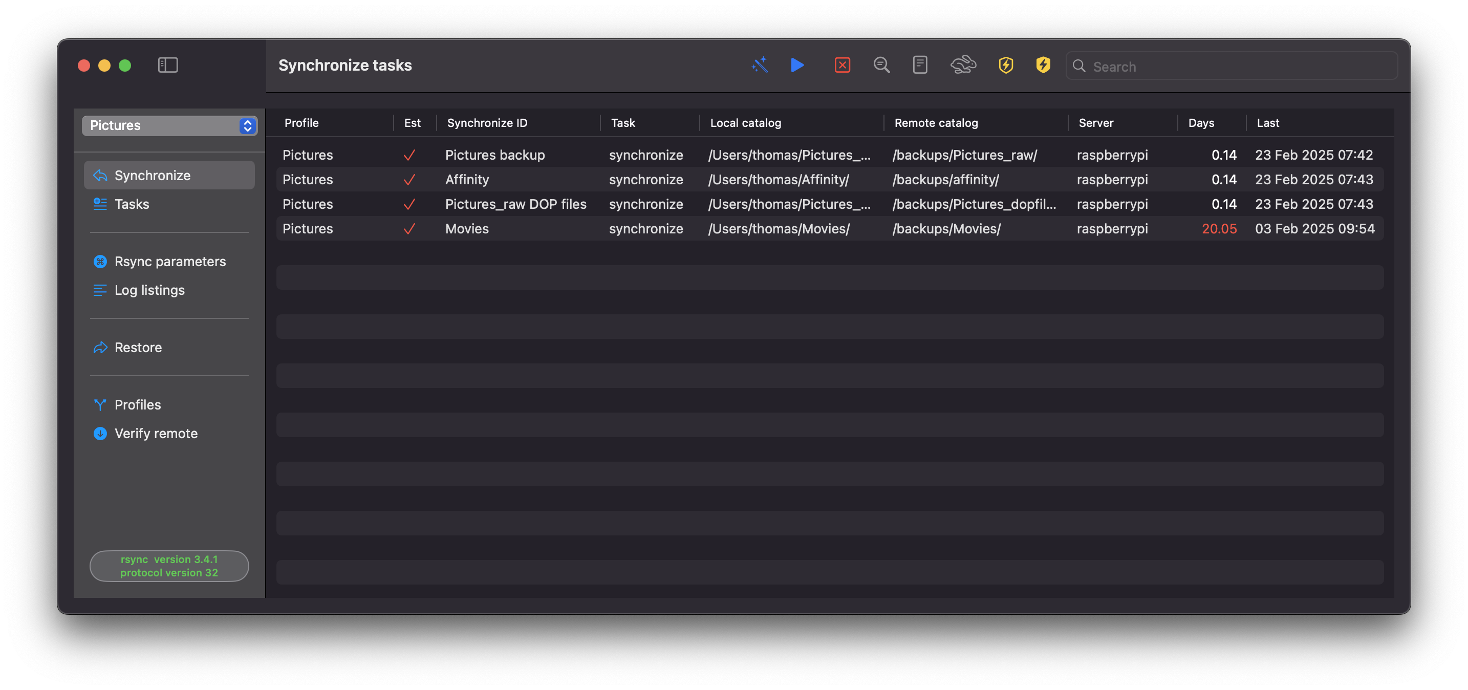The width and height of the screenshot is (1468, 690).
Task: Select the "Movies" synchronize ID cell
Action: (467, 228)
